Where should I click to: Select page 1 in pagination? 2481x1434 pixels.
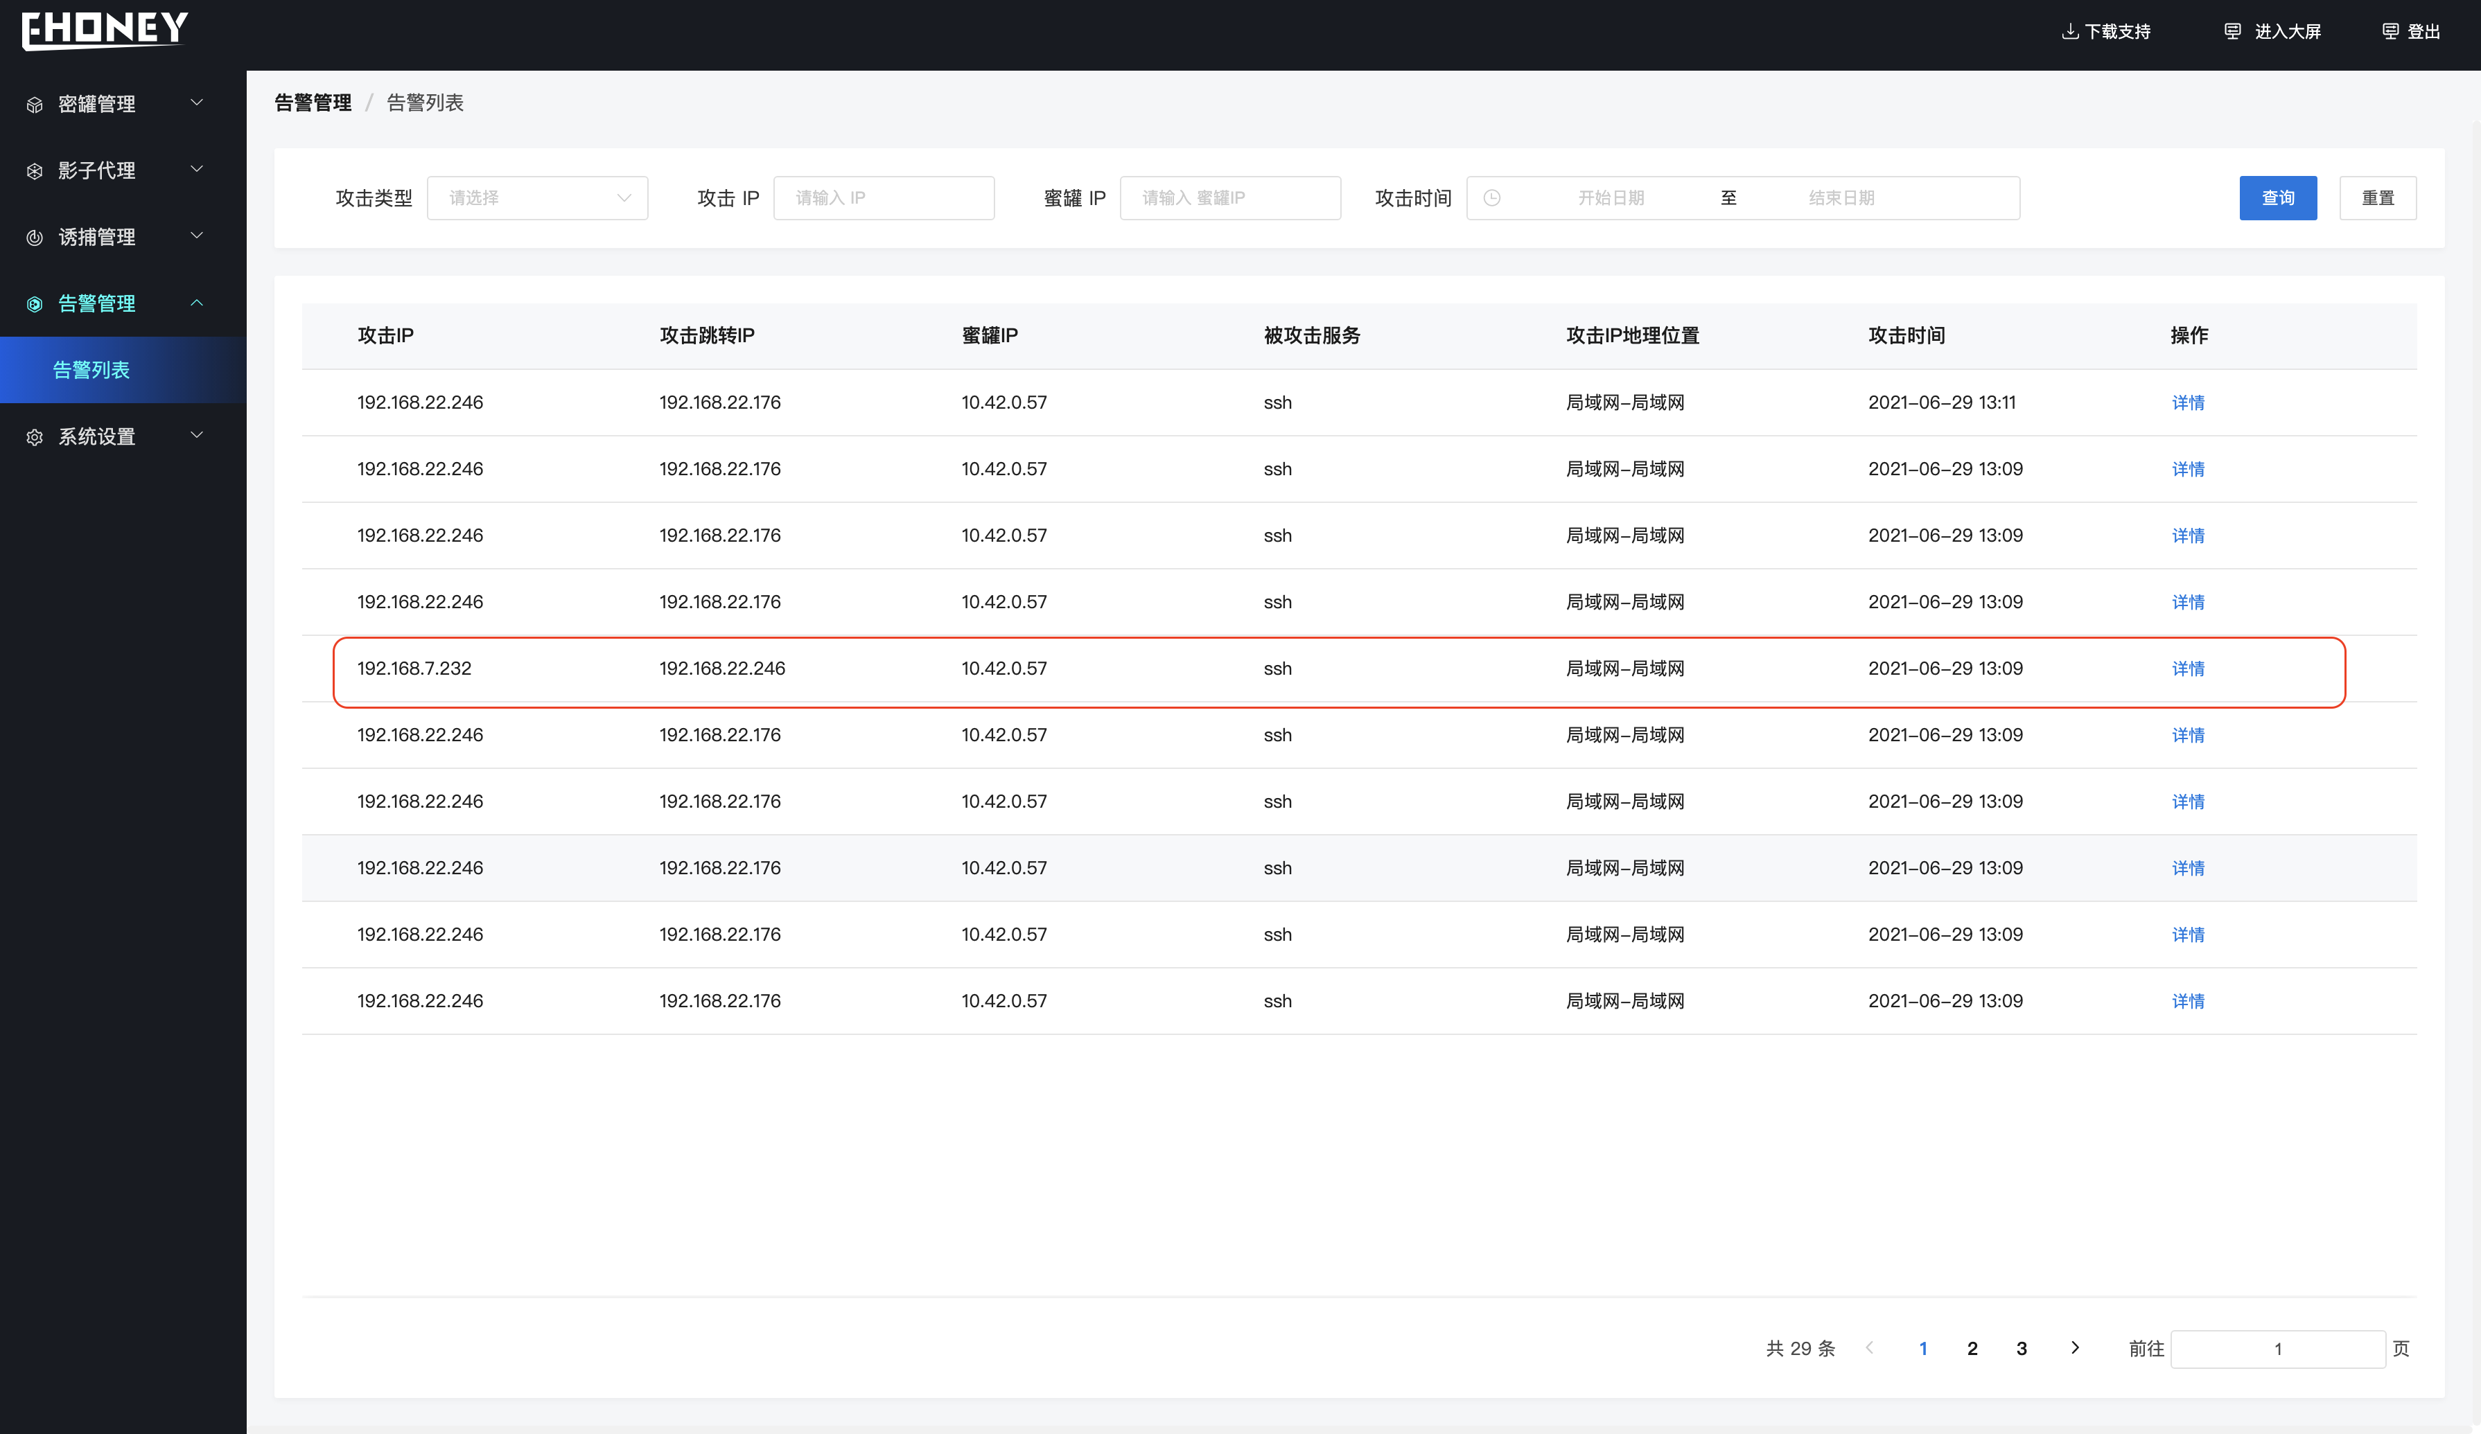coord(1922,1348)
